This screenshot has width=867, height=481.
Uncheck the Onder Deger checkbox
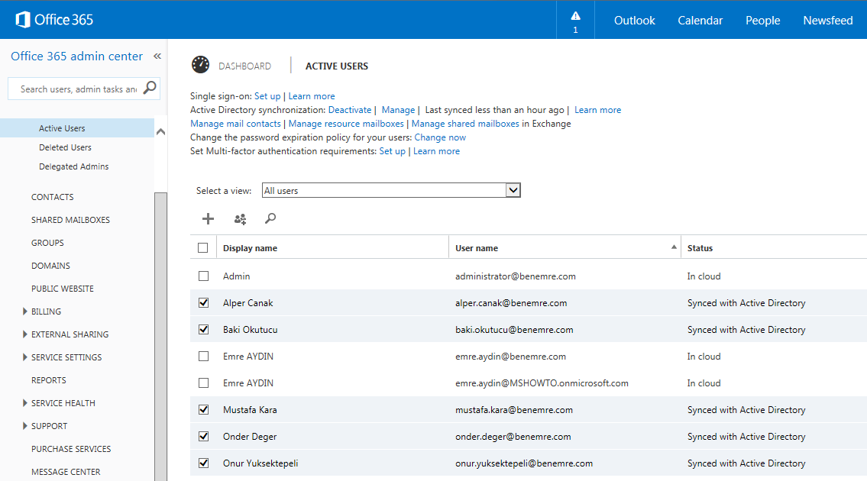[x=203, y=437]
